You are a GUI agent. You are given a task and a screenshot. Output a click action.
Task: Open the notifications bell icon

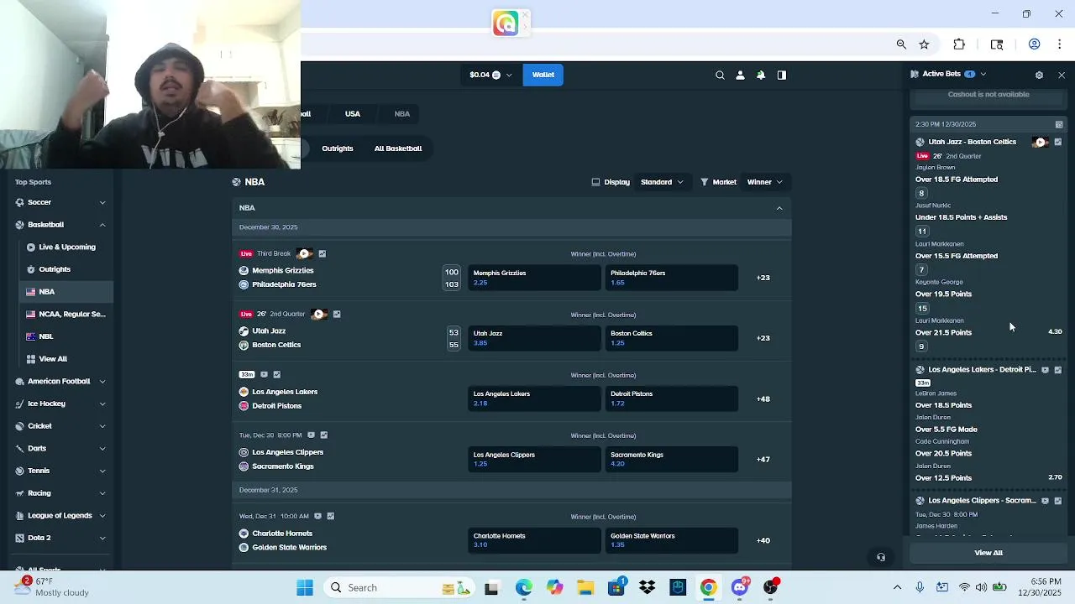coord(761,75)
